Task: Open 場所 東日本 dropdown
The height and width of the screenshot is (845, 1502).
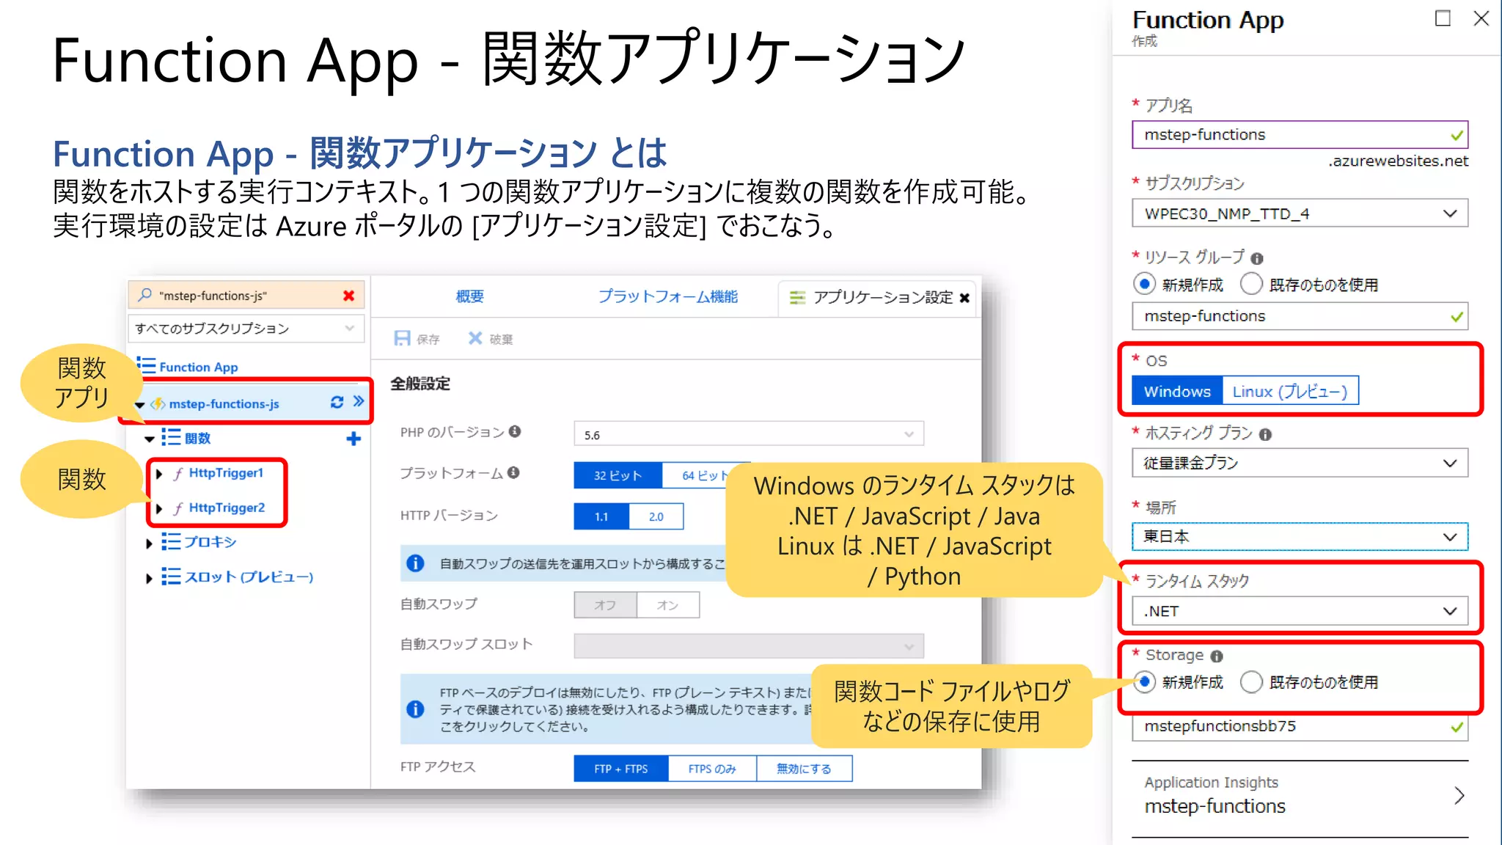Action: 1300,536
